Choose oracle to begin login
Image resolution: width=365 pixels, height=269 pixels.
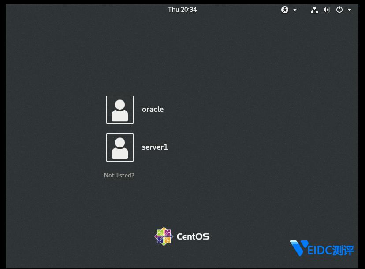pos(153,109)
